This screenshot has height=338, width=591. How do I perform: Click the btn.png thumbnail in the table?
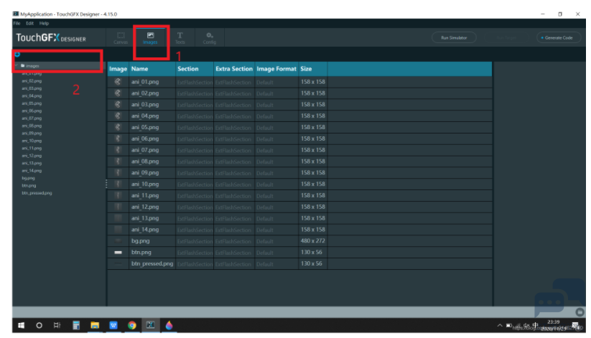tap(118, 253)
